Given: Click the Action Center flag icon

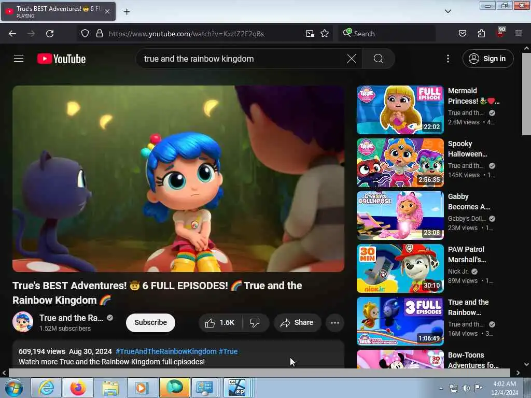Looking at the screenshot, I should tap(478, 388).
